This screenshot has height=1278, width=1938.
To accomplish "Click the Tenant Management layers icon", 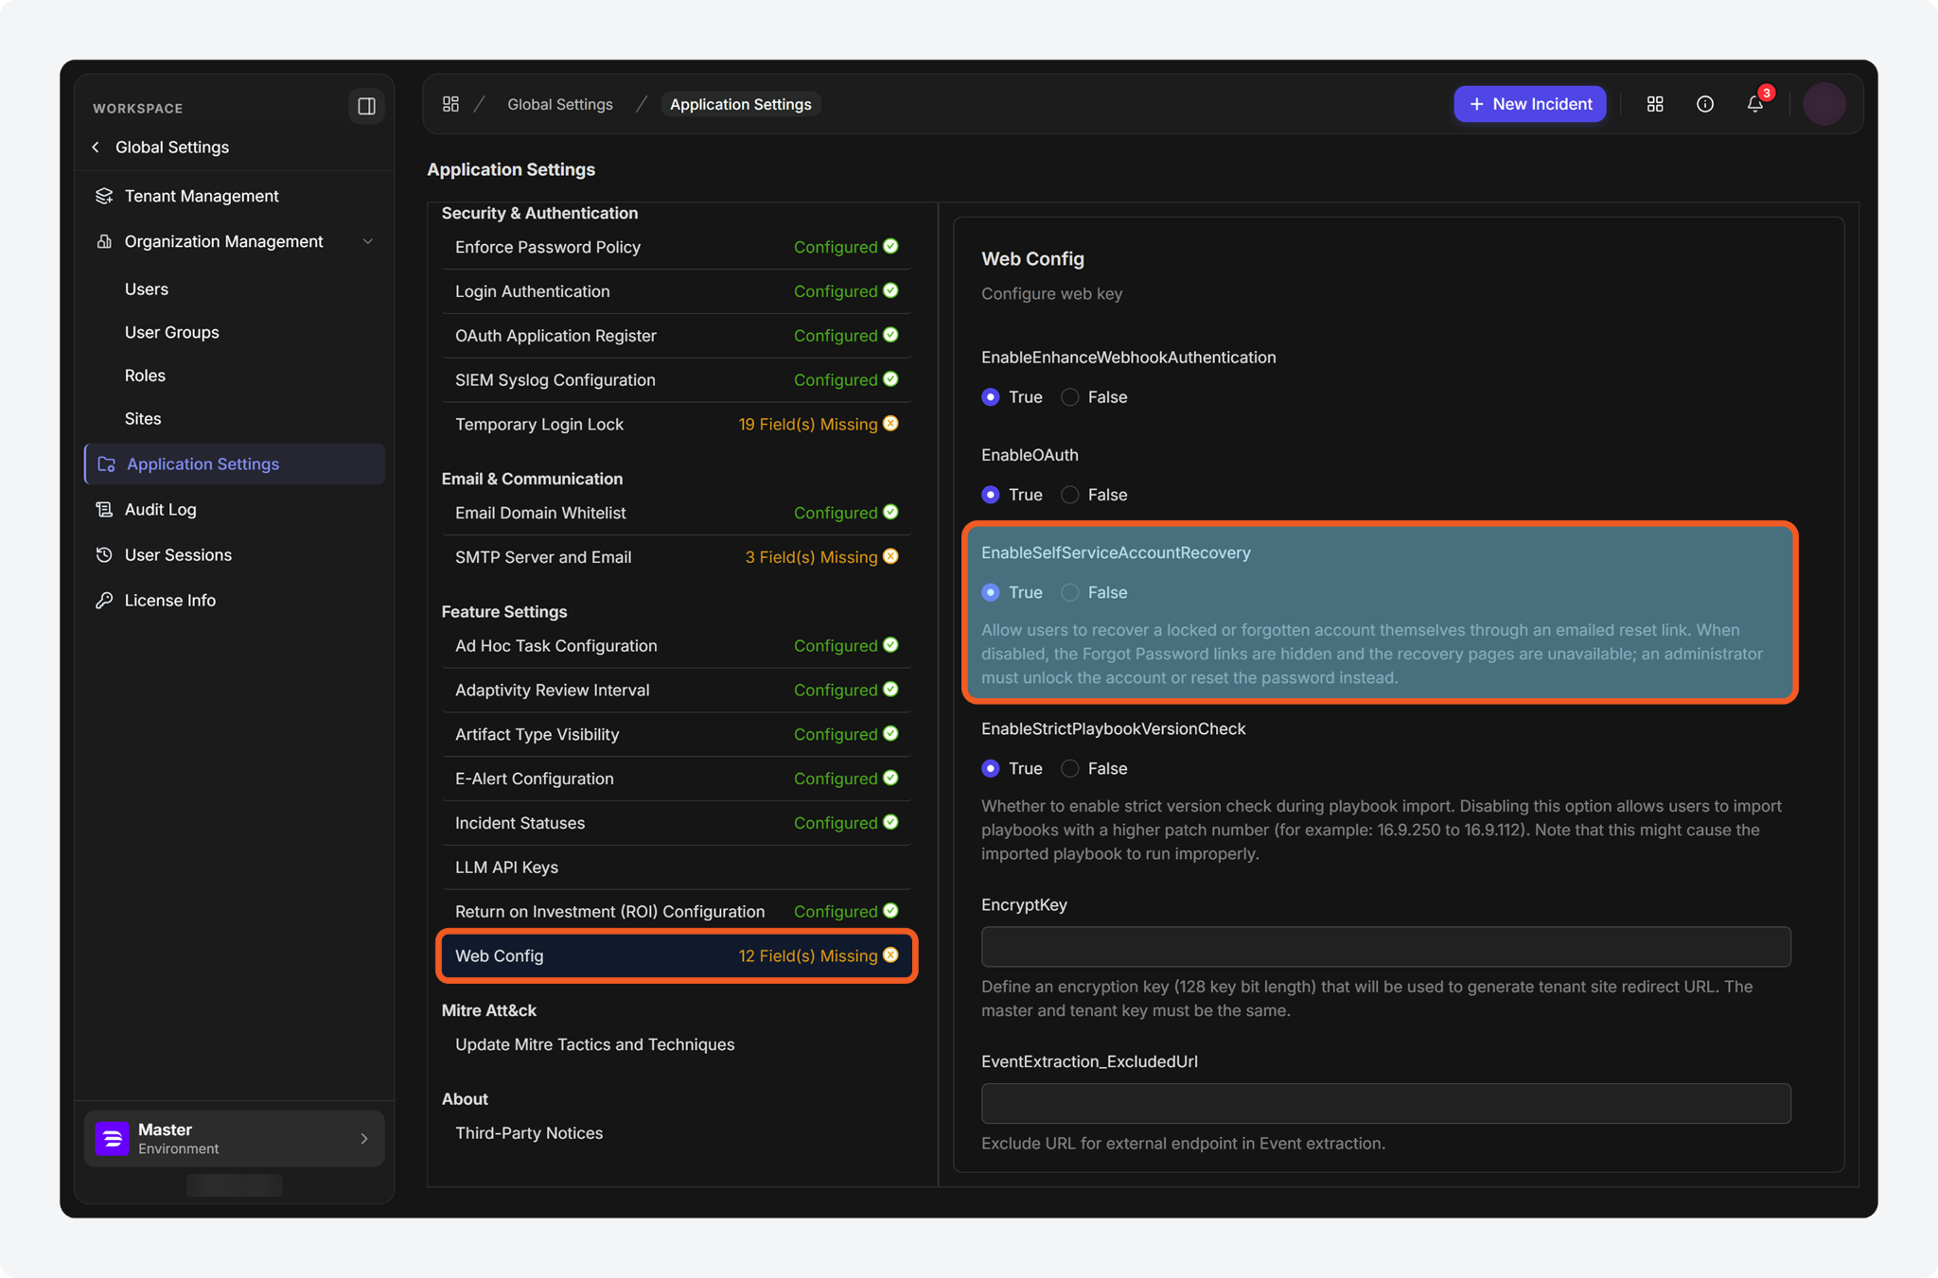I will click(x=104, y=196).
